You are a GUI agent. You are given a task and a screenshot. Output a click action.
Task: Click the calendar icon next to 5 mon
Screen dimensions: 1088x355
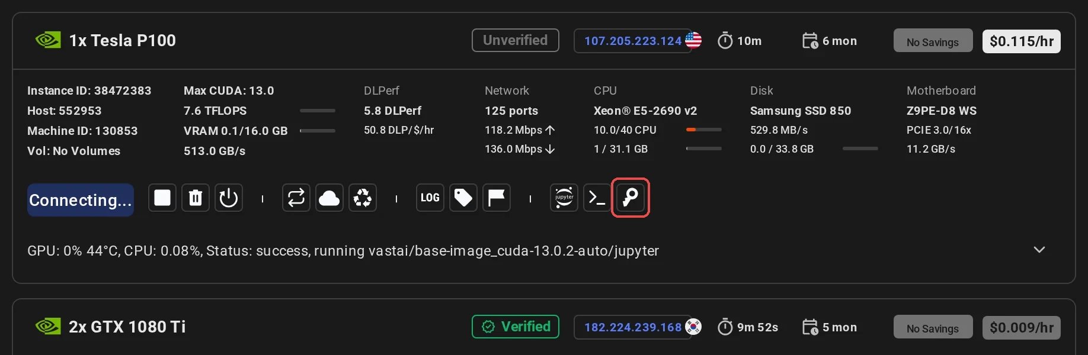[x=810, y=327]
